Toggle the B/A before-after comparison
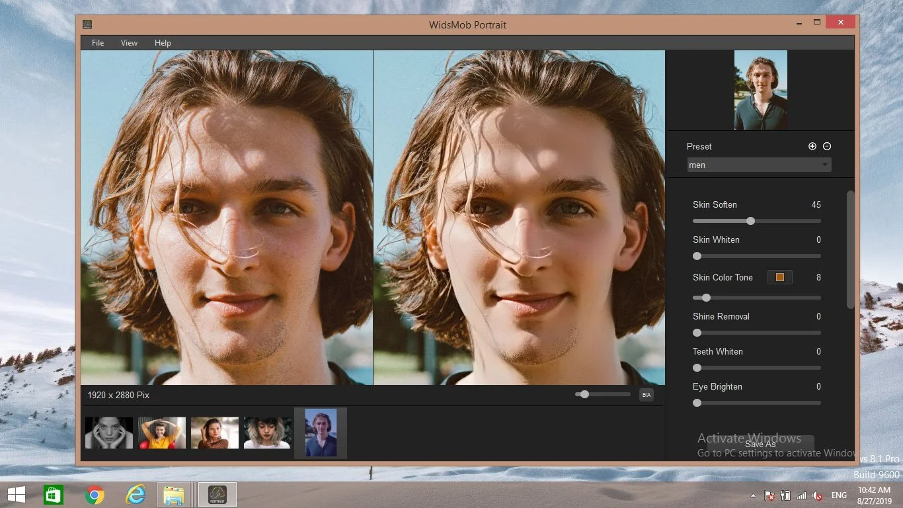903x508 pixels. pos(646,394)
